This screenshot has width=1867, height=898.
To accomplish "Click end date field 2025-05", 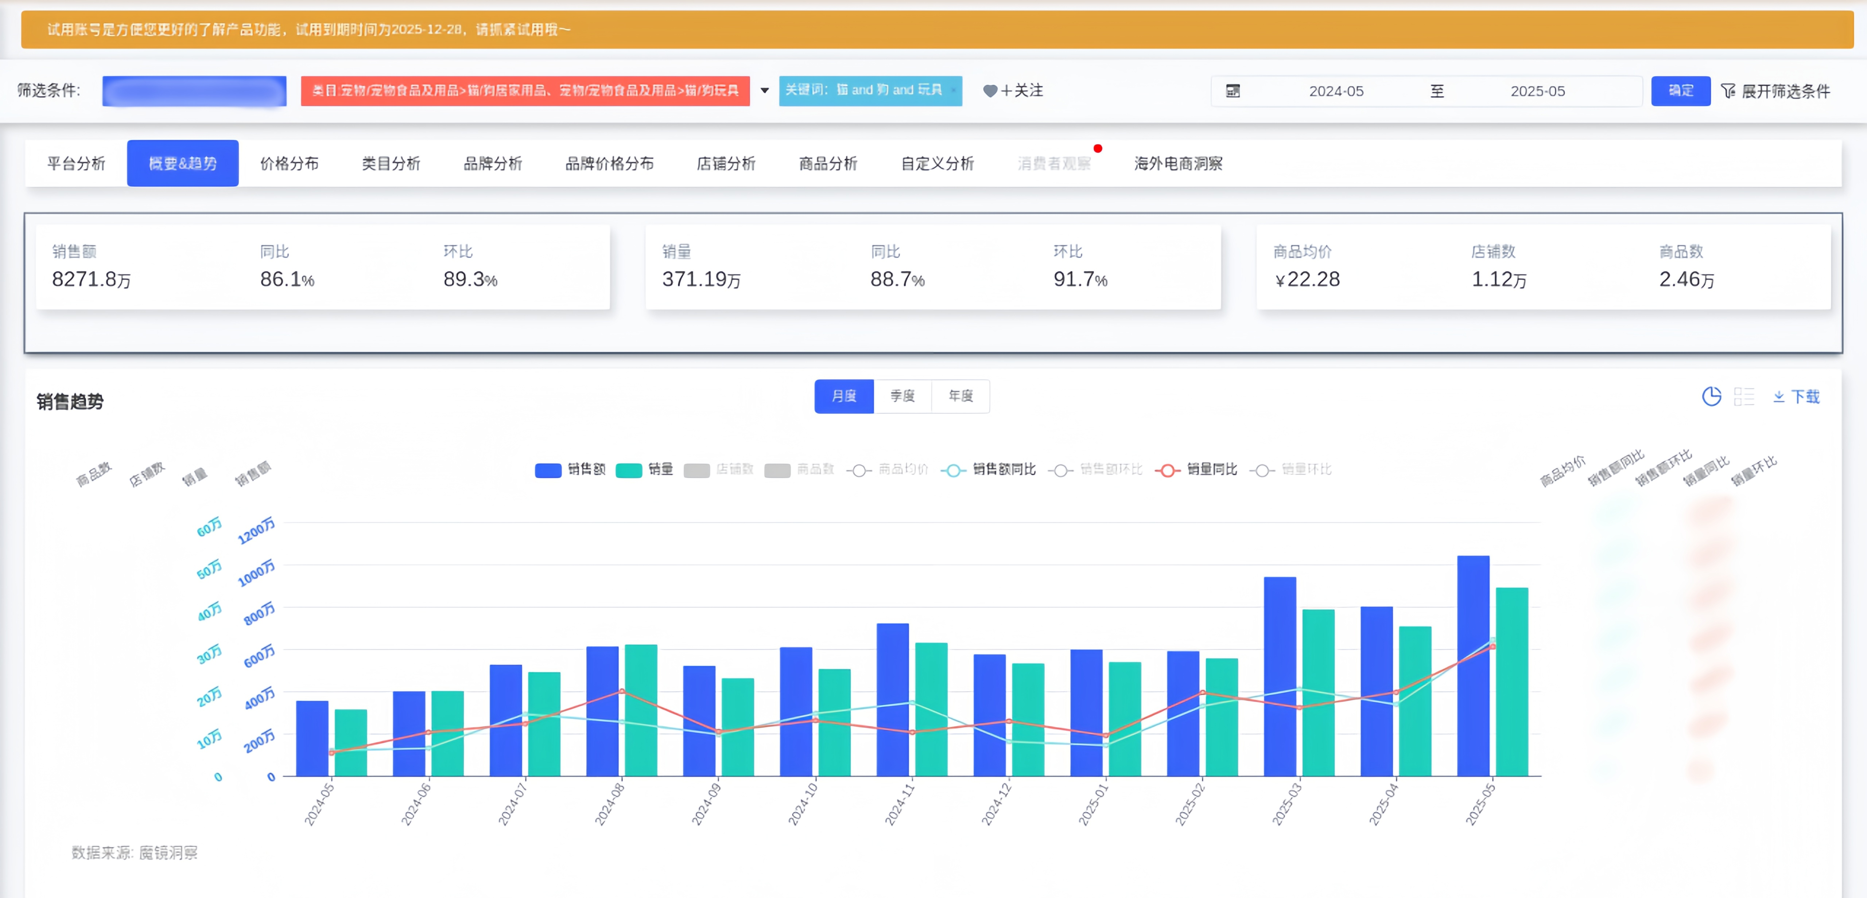I will [x=1538, y=91].
